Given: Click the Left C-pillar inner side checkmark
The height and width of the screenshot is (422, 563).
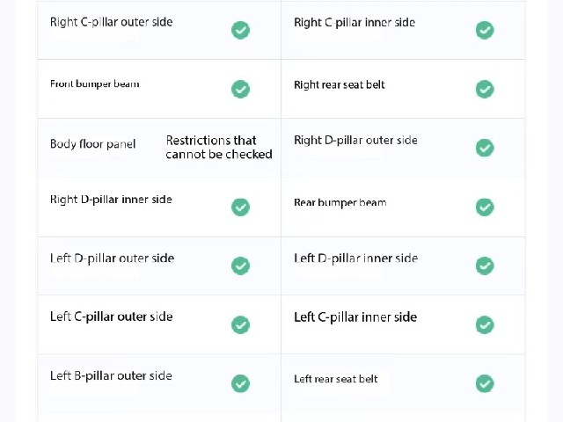Looking at the screenshot, I should [485, 324].
